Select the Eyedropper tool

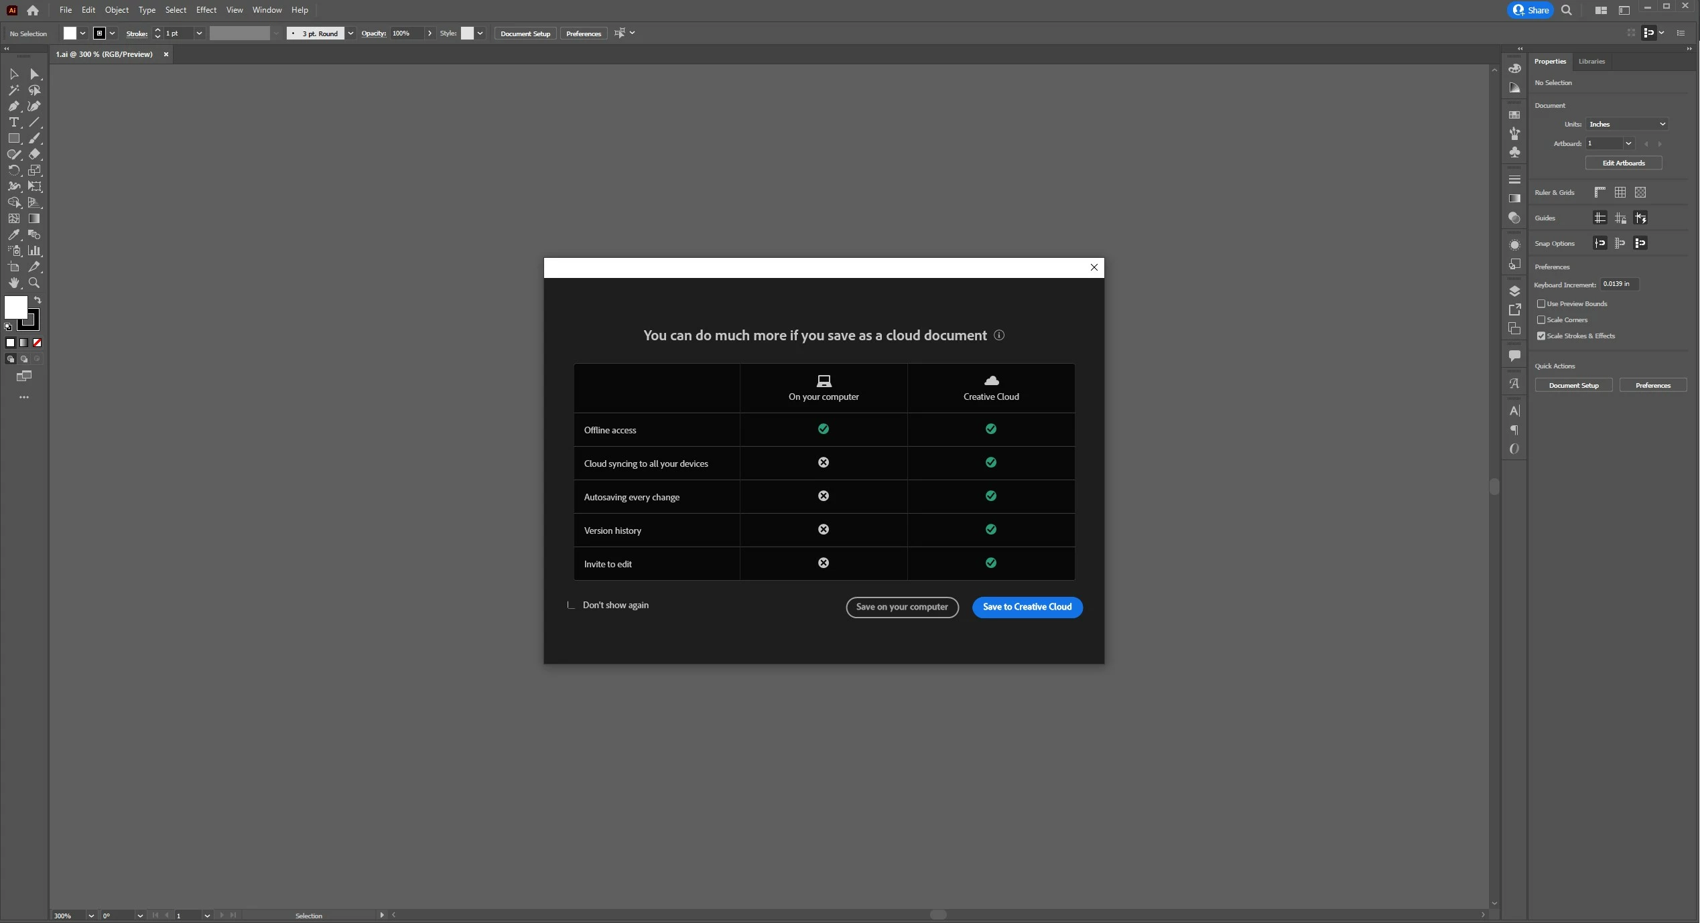[13, 235]
